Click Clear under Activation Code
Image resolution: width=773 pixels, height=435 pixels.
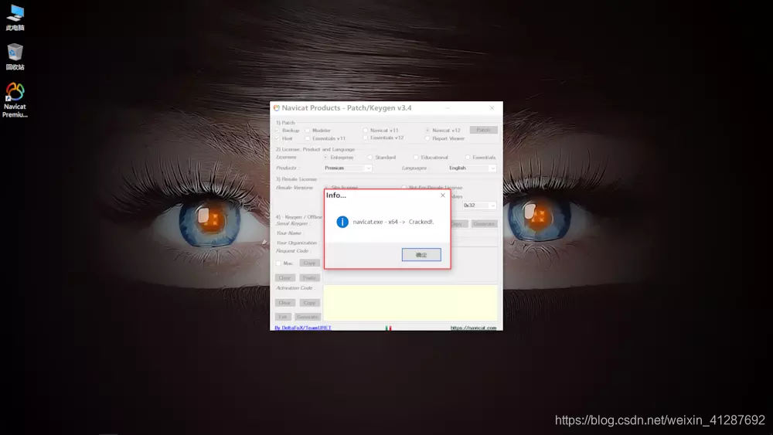click(x=285, y=302)
